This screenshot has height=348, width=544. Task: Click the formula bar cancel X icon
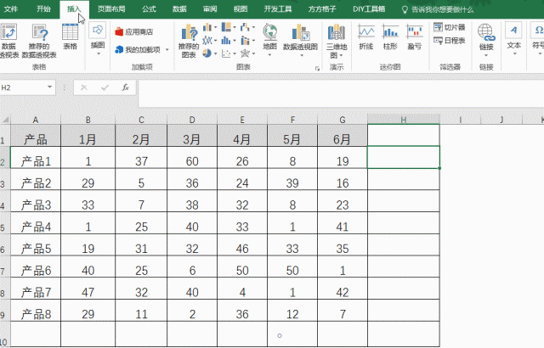(84, 87)
